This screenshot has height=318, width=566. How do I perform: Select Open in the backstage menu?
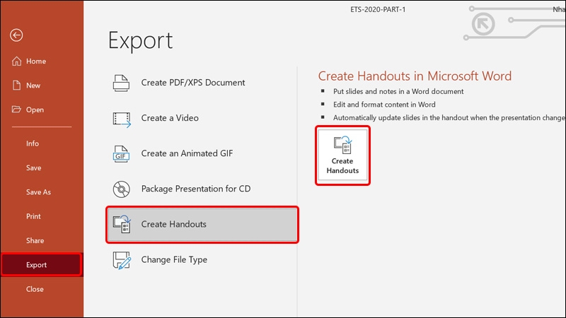pyautogui.click(x=35, y=110)
